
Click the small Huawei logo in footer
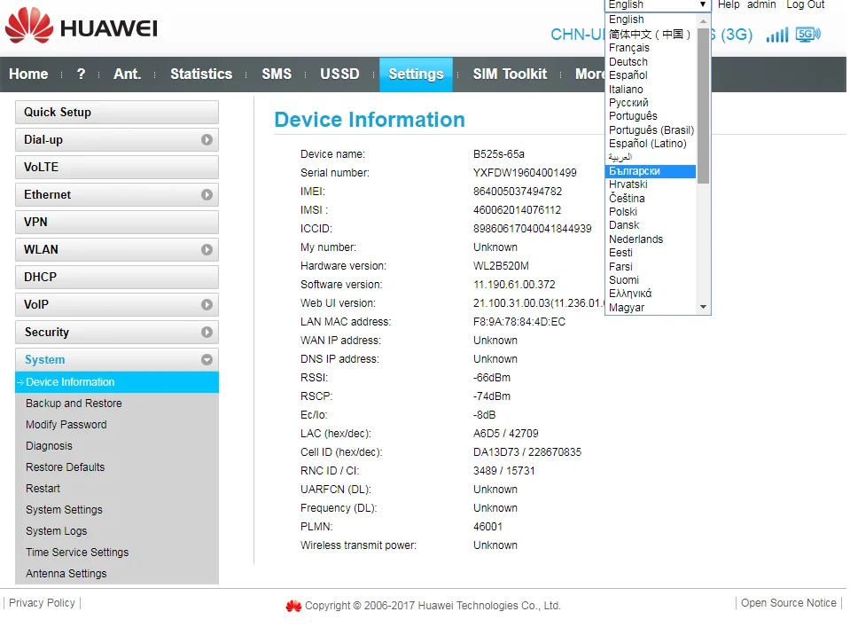click(x=293, y=606)
